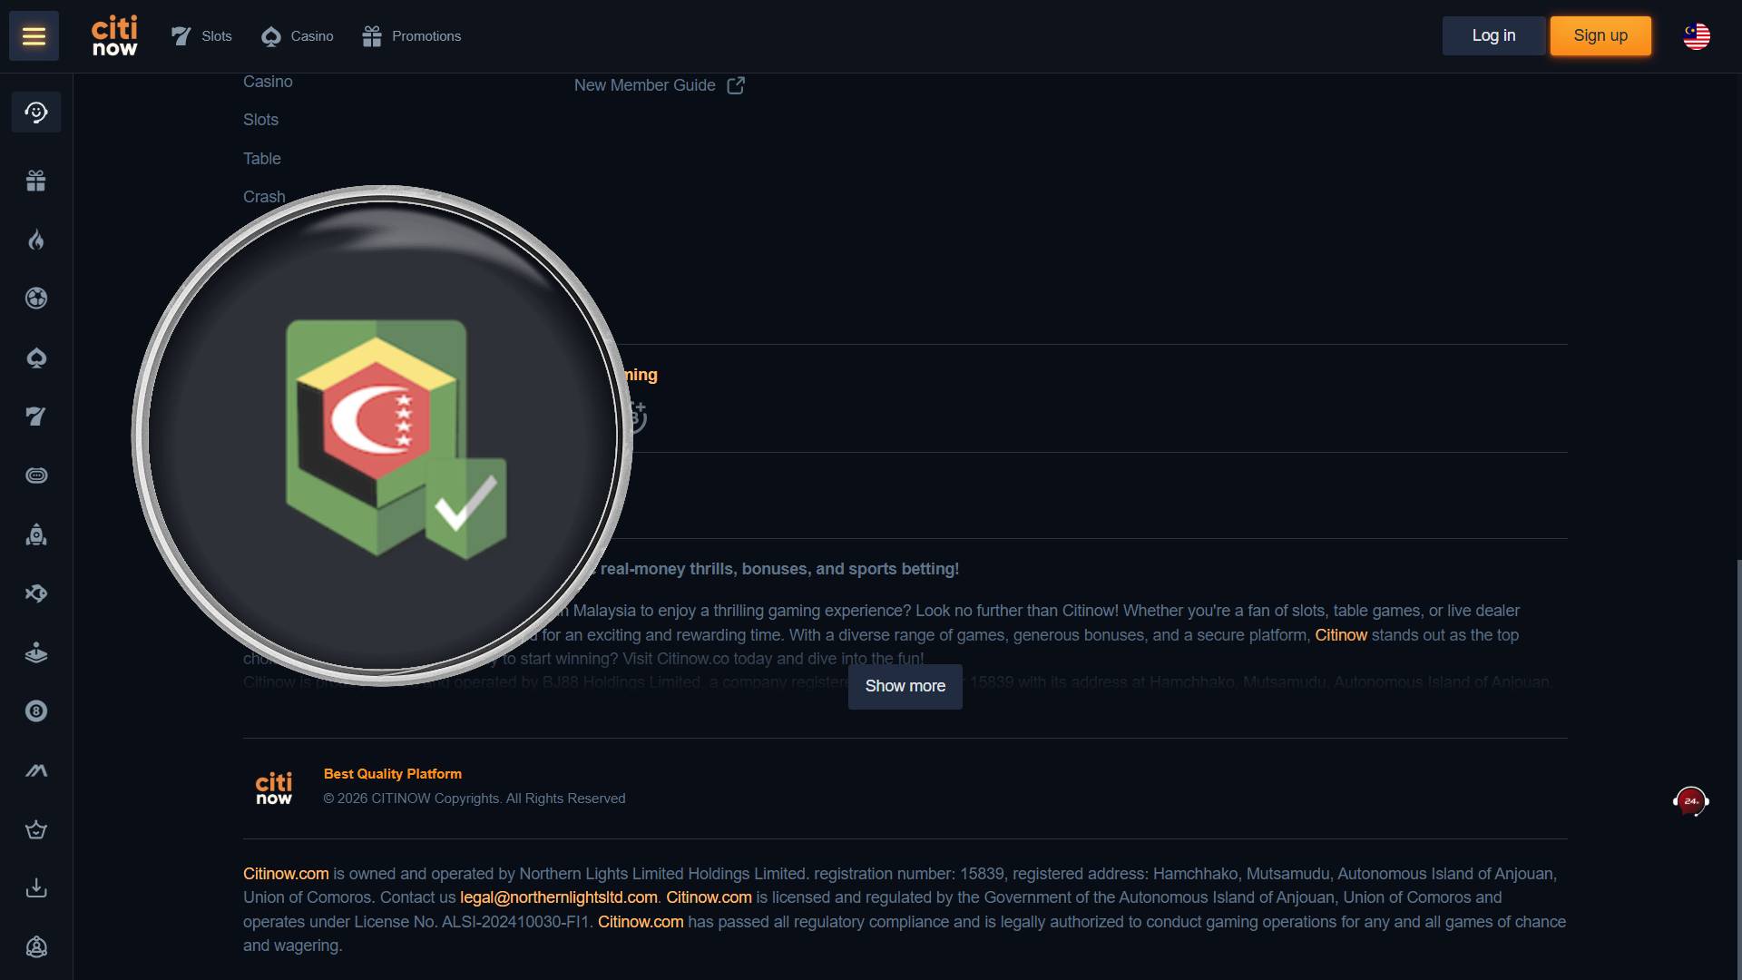Open the 24-hour live chat bubble
1742x980 pixels.
coord(1691,801)
